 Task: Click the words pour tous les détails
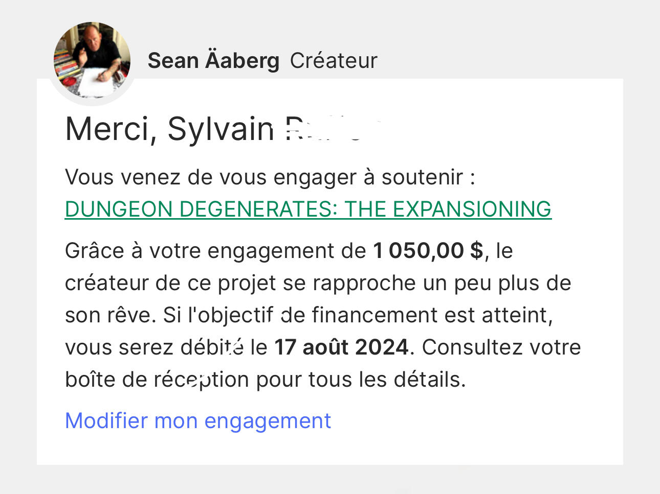pos(361,380)
